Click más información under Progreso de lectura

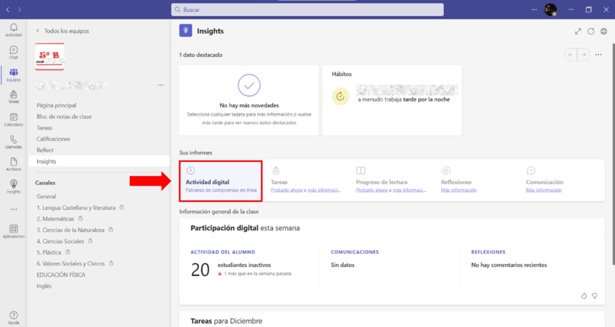(409, 190)
